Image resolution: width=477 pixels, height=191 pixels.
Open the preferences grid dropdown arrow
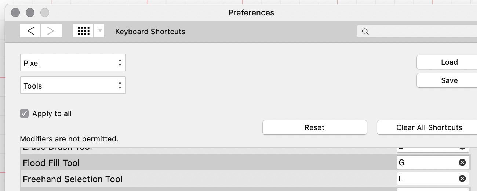click(x=99, y=31)
